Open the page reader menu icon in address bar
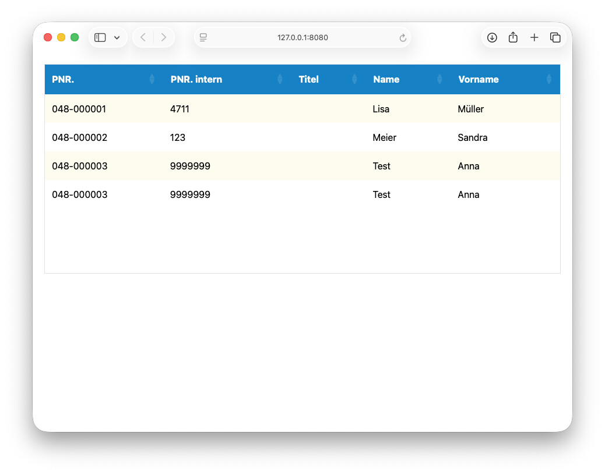 click(203, 37)
